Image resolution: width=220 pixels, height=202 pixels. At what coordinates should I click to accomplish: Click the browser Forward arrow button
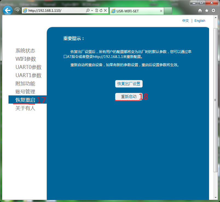tap(17, 11)
